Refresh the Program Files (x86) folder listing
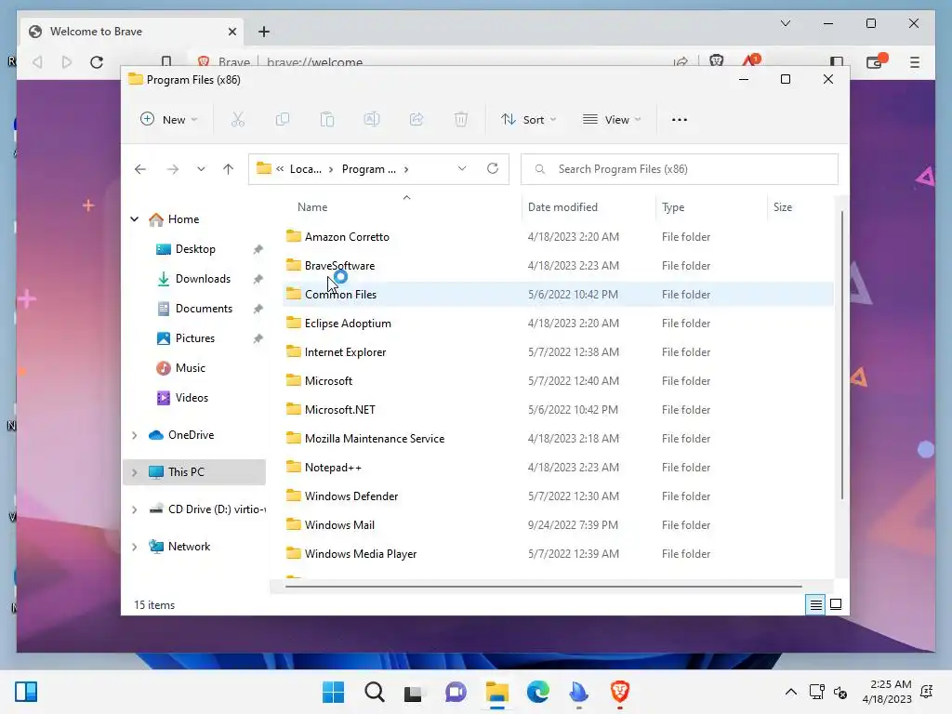 tap(493, 168)
